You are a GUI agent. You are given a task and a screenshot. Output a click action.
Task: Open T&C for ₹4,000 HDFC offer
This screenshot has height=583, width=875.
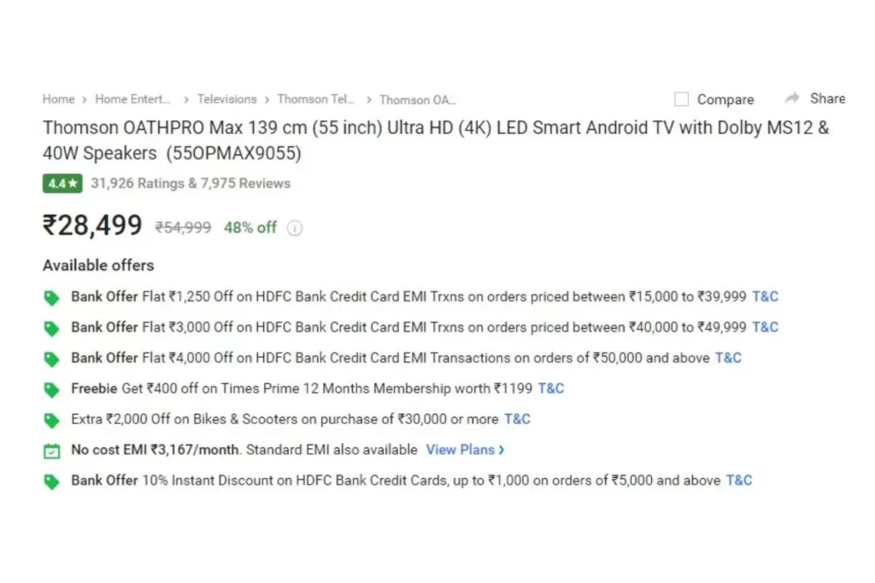click(x=728, y=358)
